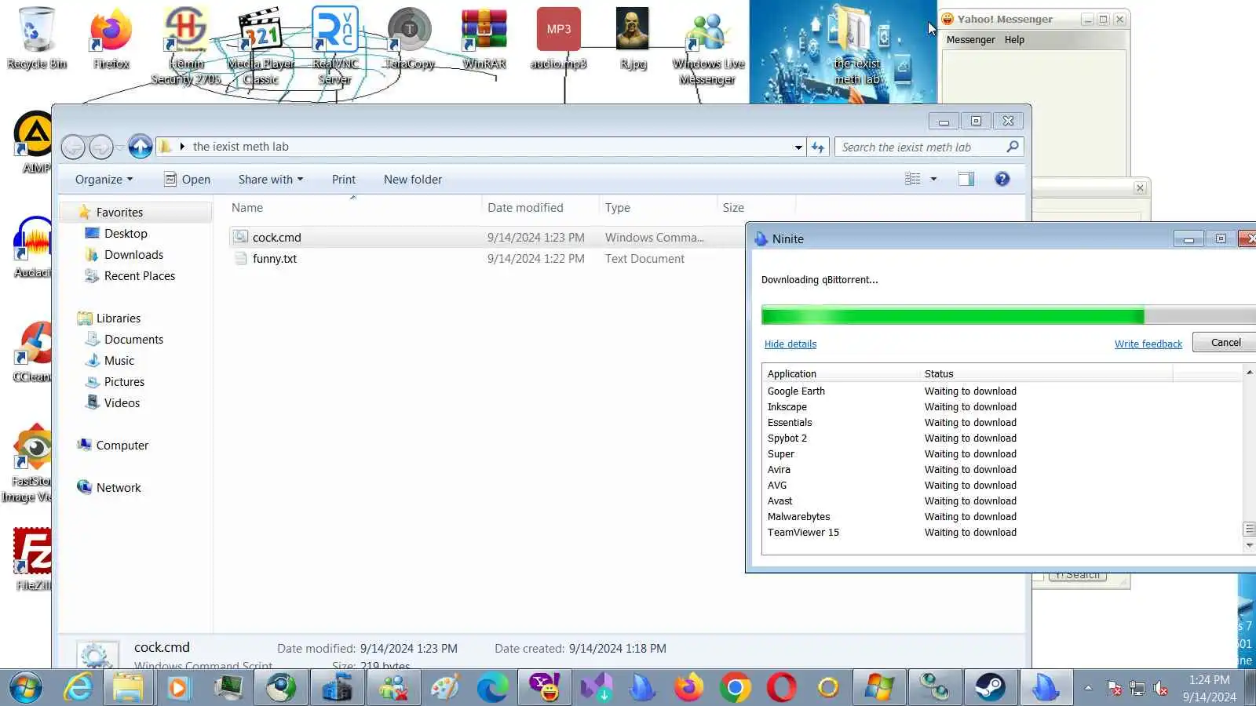1256x706 pixels.
Task: Click the Ninite list scrollbar down arrow
Action: pos(1249,545)
